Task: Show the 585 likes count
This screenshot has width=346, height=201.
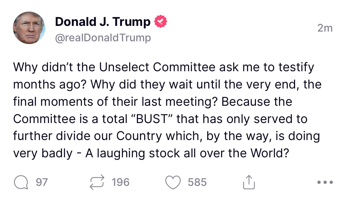Action: click(x=197, y=183)
